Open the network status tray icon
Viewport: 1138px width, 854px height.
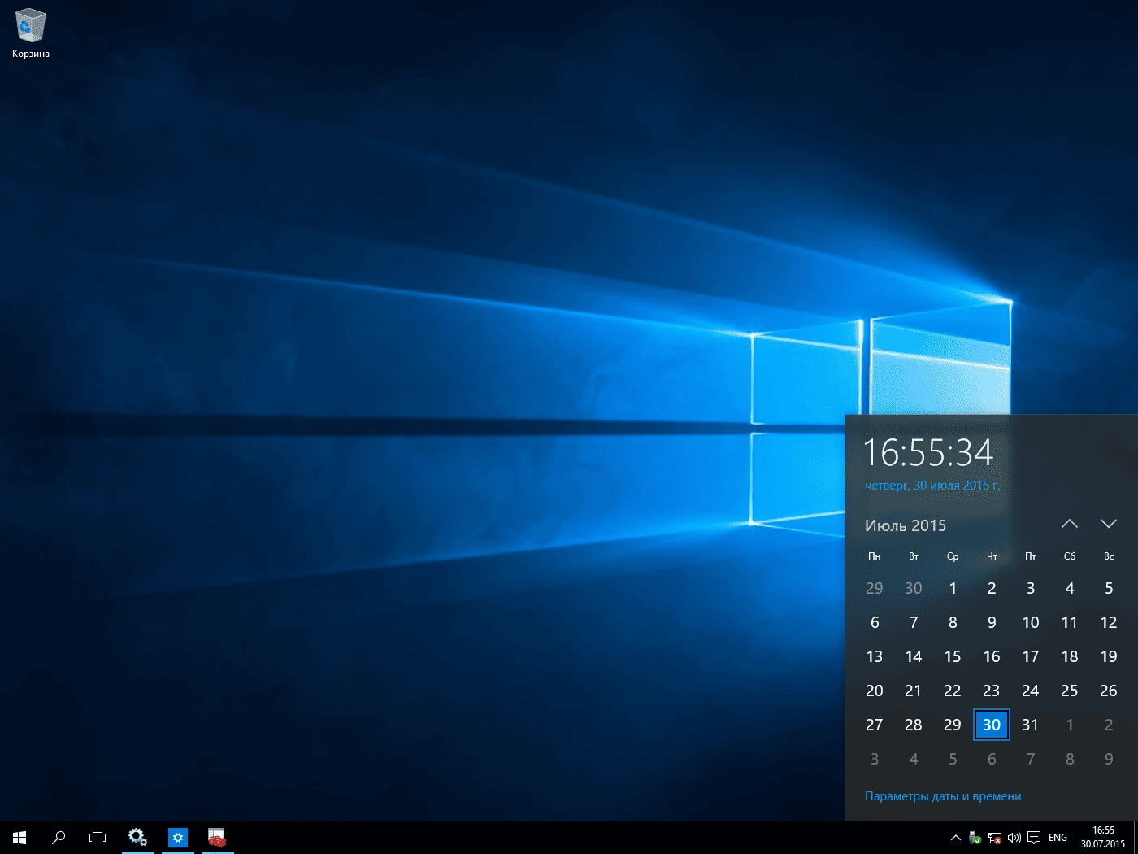point(994,838)
